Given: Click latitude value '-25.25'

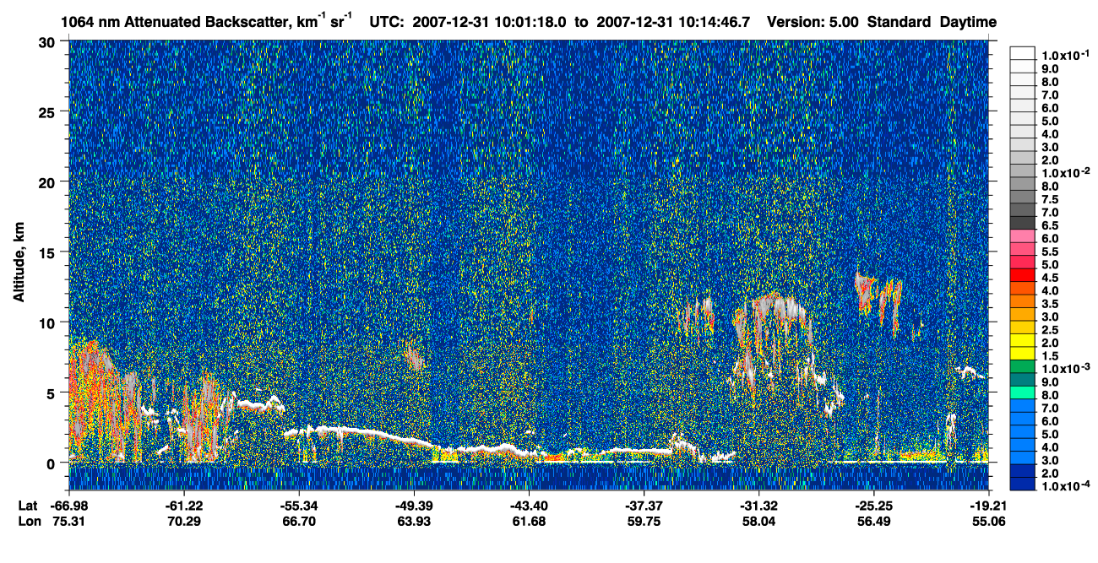Looking at the screenshot, I should pos(873,506).
